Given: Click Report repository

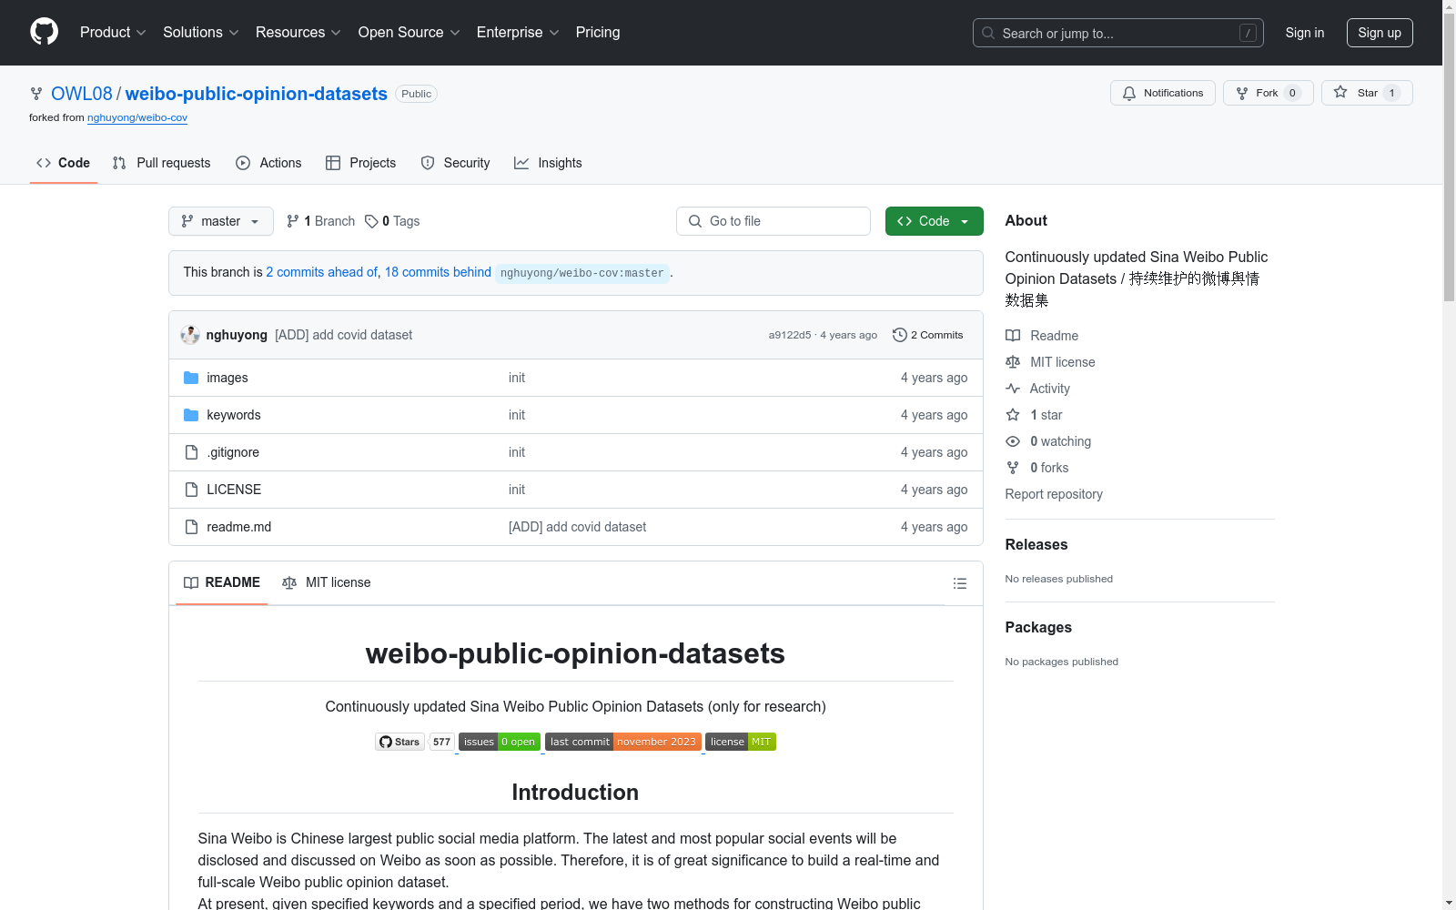Looking at the screenshot, I should [1054, 494].
